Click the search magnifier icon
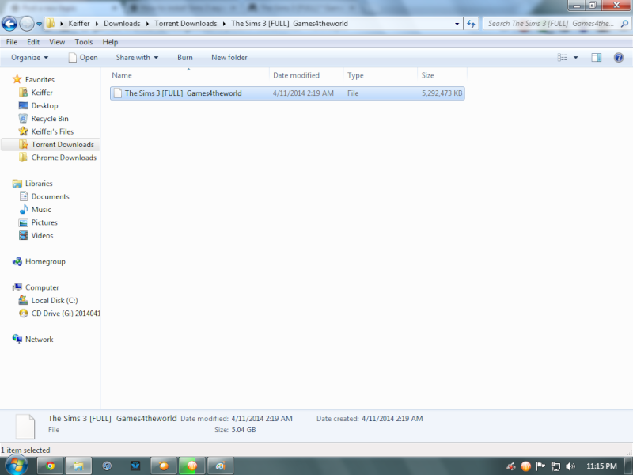 624,24
